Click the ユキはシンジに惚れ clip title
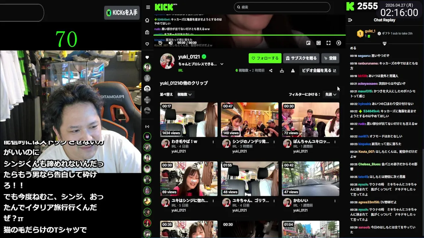The width and height of the screenshot is (424, 238). point(190,200)
